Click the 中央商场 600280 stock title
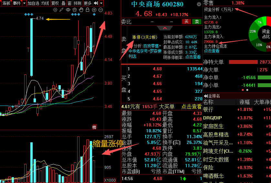 point(157,4)
